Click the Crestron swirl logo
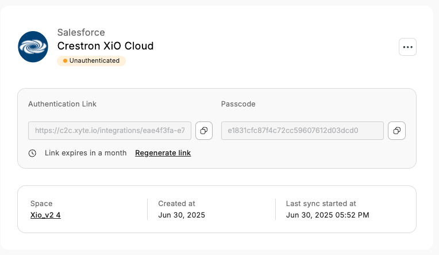This screenshot has height=255, width=439. (x=33, y=47)
